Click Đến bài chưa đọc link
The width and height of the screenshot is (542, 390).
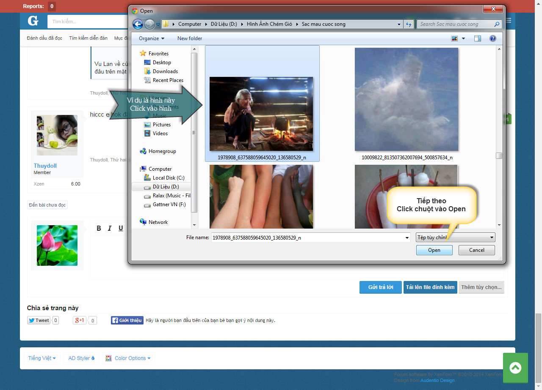pyautogui.click(x=47, y=205)
